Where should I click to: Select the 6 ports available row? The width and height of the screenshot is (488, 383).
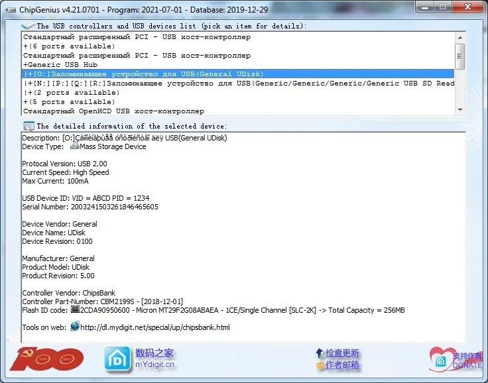click(238, 46)
